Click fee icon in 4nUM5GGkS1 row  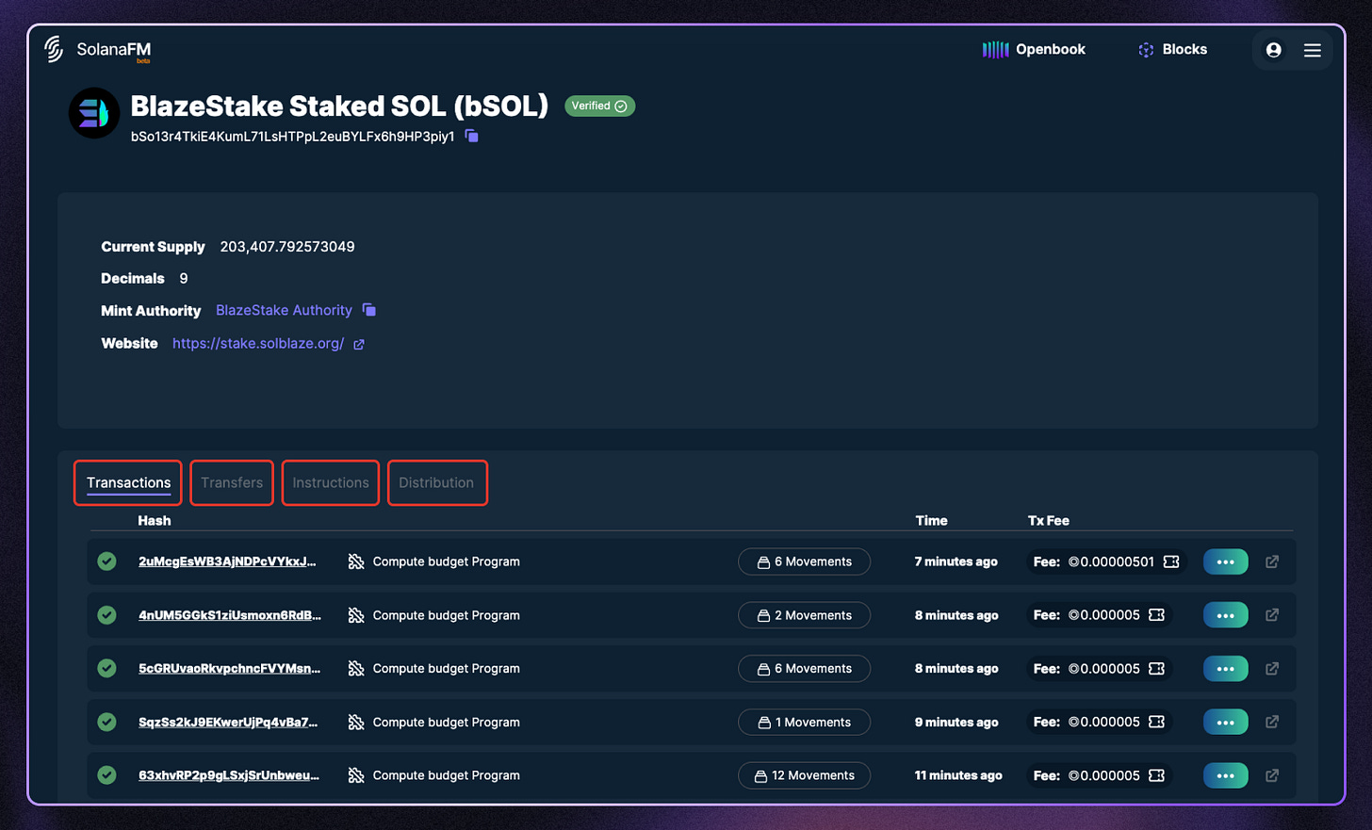point(1157,615)
